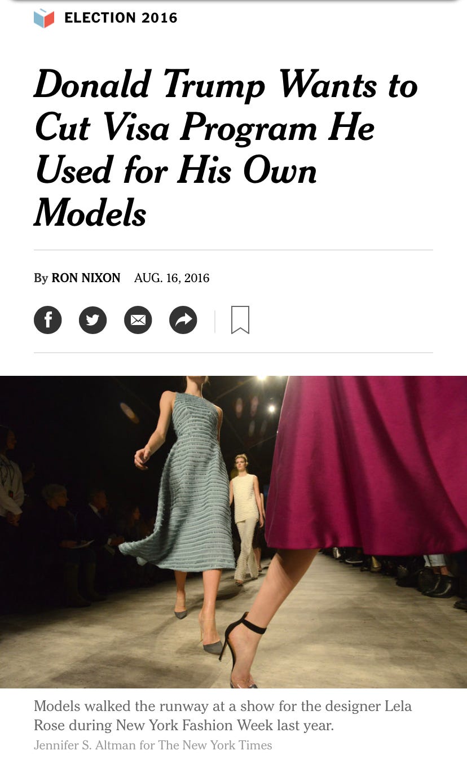
Task: Click the bright stage light in the photo
Action: [271, 407]
